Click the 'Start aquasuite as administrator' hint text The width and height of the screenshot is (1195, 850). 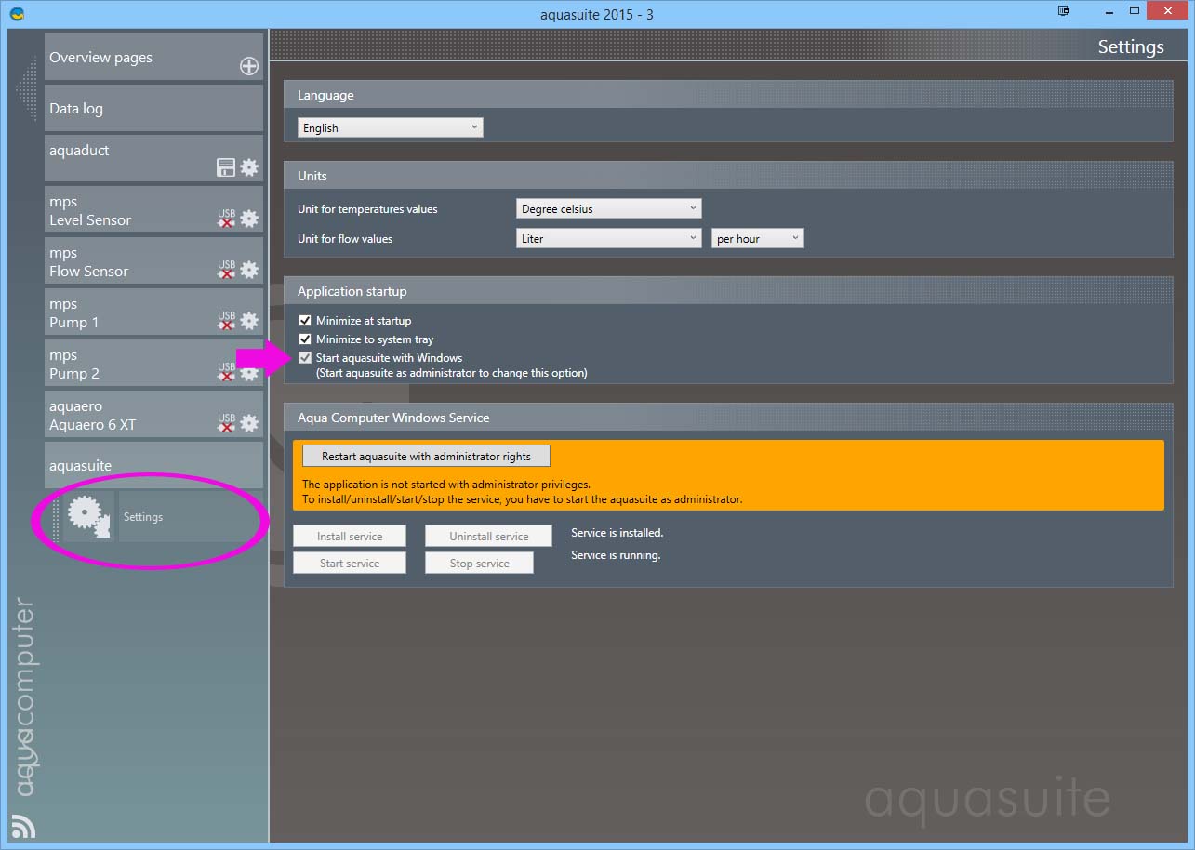point(452,373)
